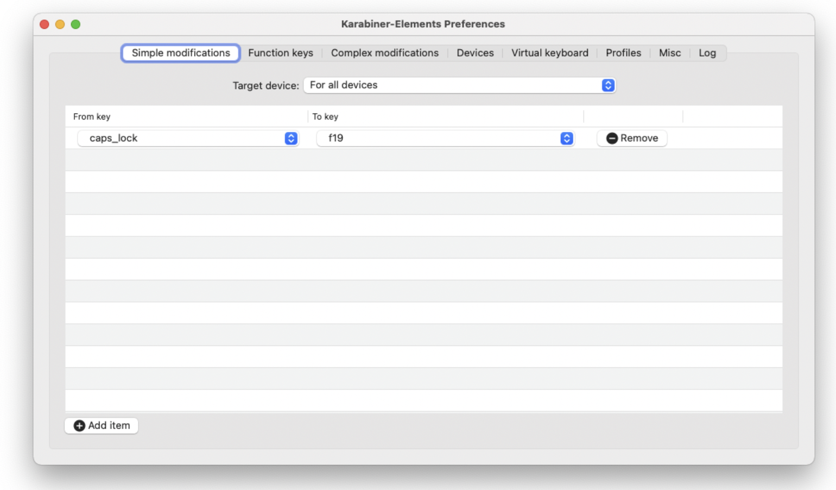Switch to the Simple modifications tab

[181, 53]
